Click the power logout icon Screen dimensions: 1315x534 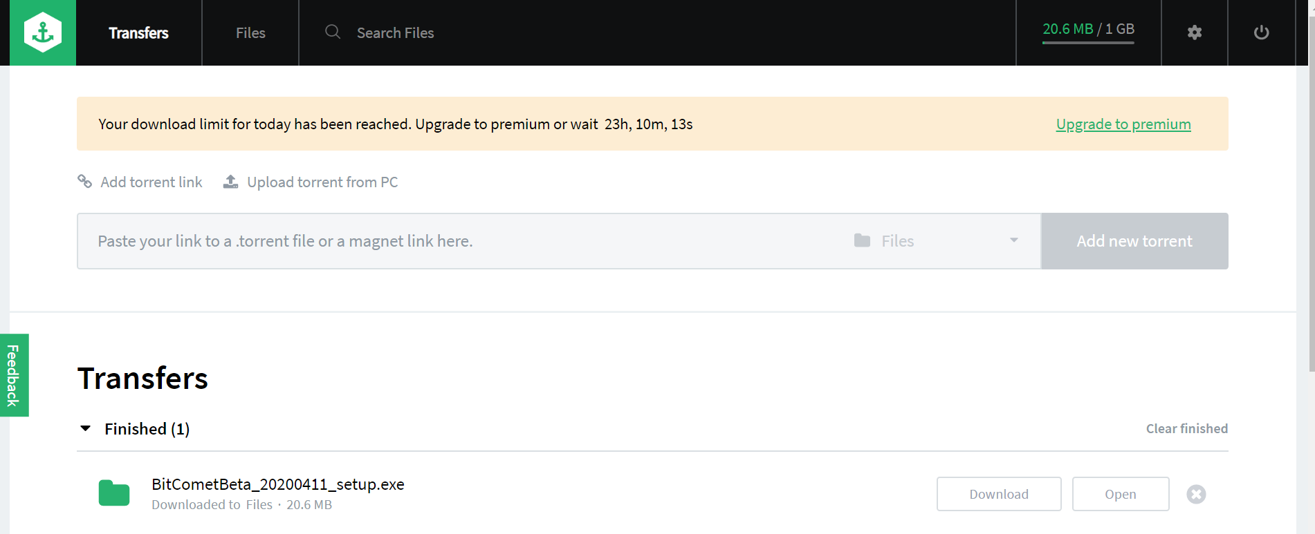1261,32
